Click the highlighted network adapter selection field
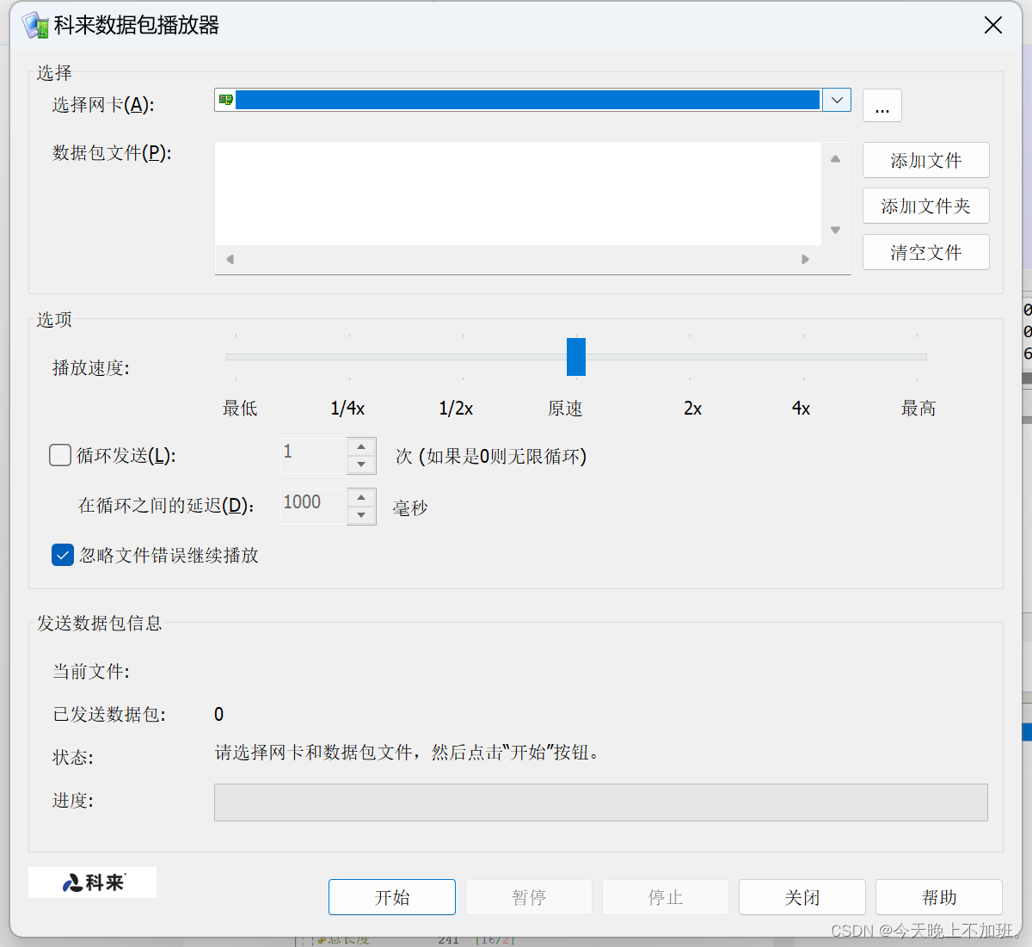The height and width of the screenshot is (947, 1032). click(527, 100)
